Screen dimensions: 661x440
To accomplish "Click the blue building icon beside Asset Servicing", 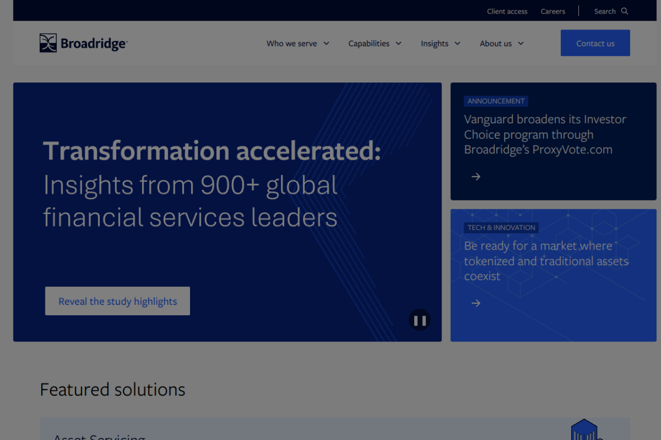I will pyautogui.click(x=584, y=430).
